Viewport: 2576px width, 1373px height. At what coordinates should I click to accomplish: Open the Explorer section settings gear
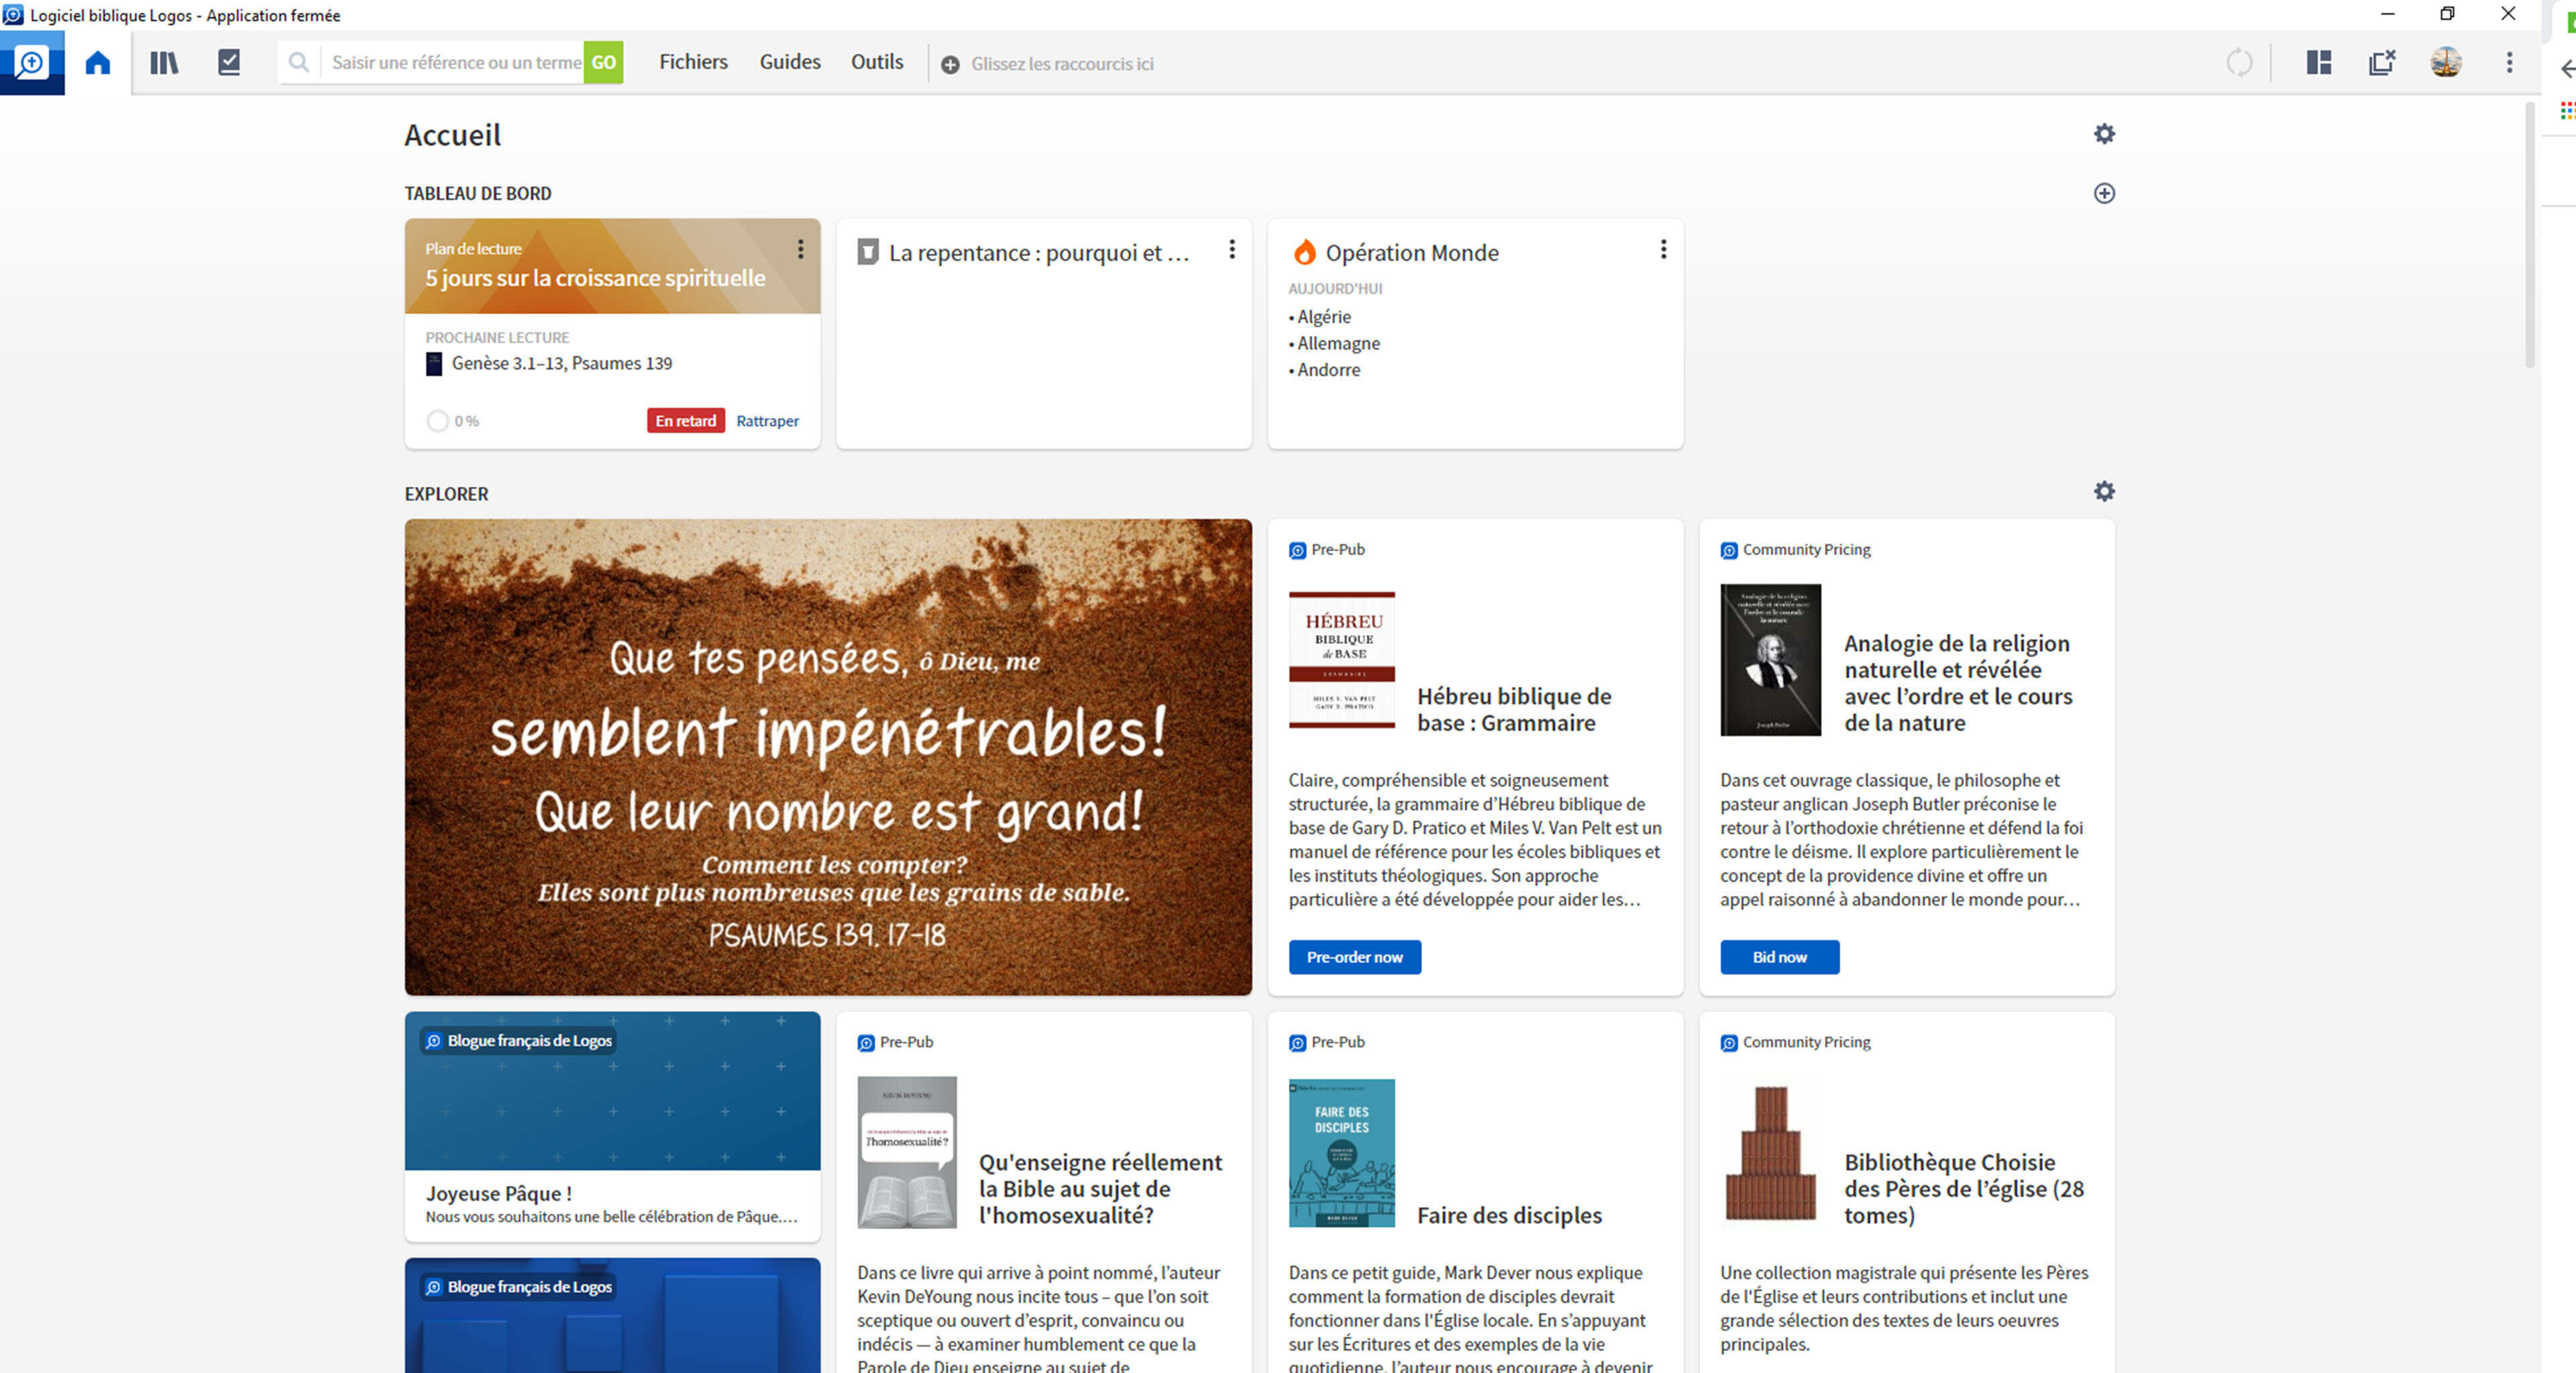(x=2105, y=491)
